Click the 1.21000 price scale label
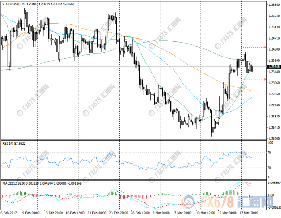 point(273,138)
